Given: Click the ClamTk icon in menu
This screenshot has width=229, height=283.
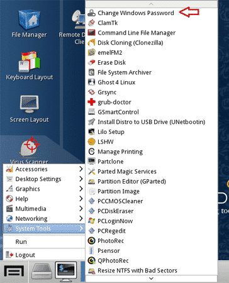Looking at the screenshot, I should (x=91, y=23).
